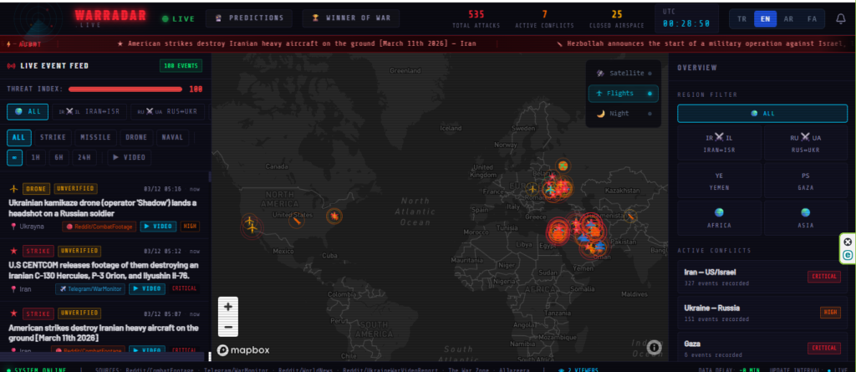
Task: Zoom in on the map
Action: click(x=229, y=306)
